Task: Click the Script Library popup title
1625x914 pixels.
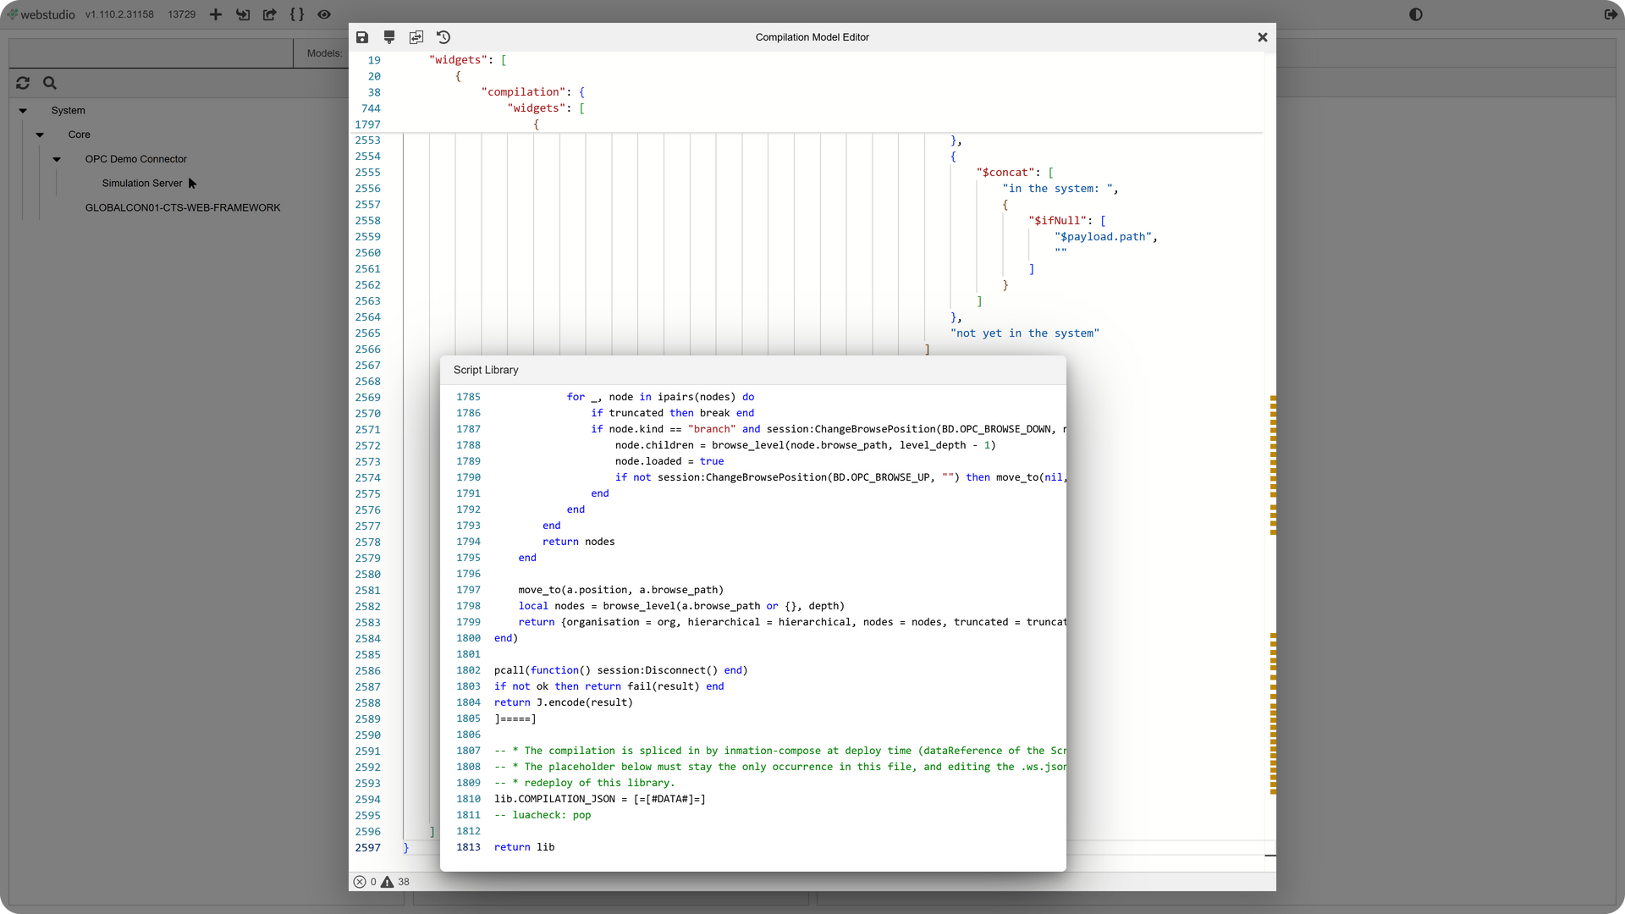Action: [486, 370]
